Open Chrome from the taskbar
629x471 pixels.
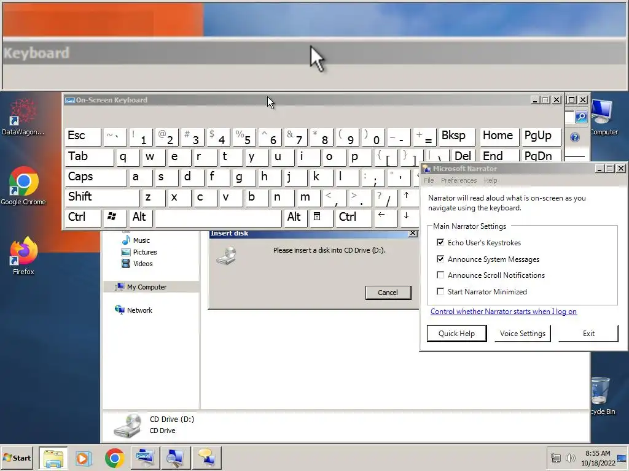pyautogui.click(x=114, y=458)
